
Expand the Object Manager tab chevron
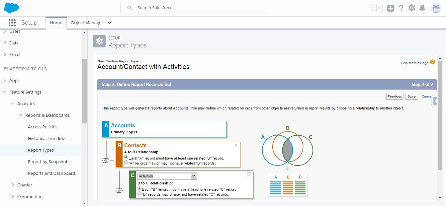110,23
